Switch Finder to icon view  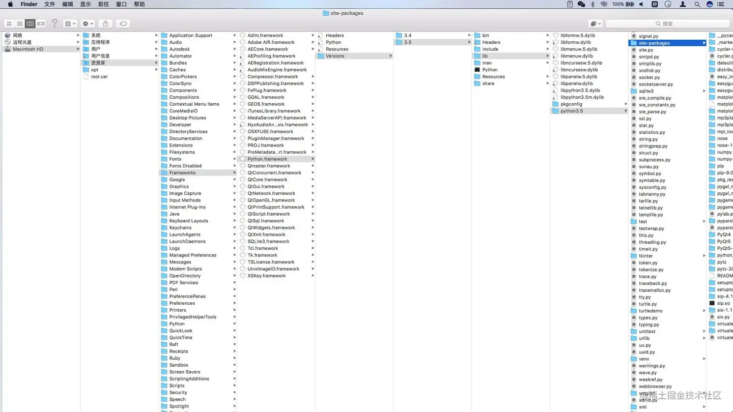click(x=9, y=23)
